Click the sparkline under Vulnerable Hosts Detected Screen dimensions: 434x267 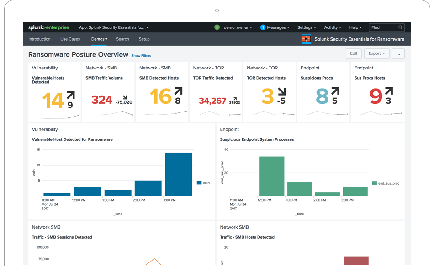pos(58,117)
